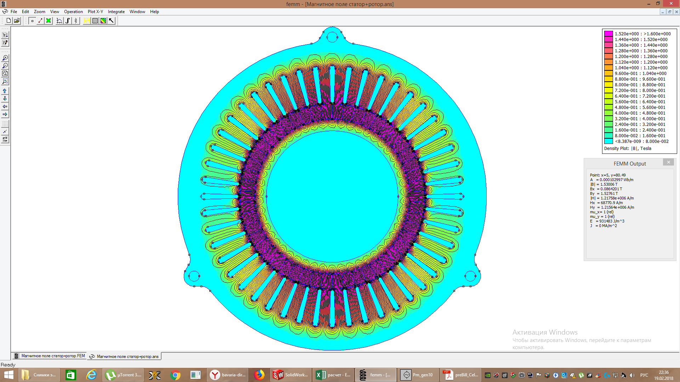The height and width of the screenshot is (382, 680).
Task: Open a file with the folder icon
Action: (17, 21)
